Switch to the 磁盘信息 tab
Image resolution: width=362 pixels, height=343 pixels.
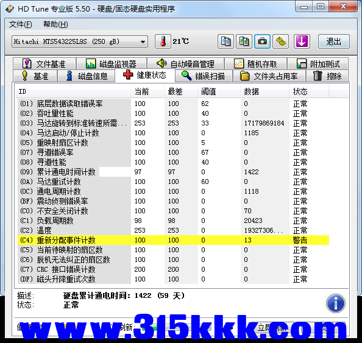87,76
